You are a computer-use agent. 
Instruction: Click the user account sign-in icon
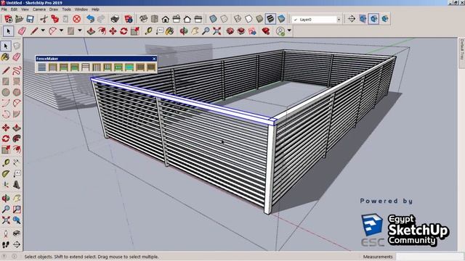280,31
